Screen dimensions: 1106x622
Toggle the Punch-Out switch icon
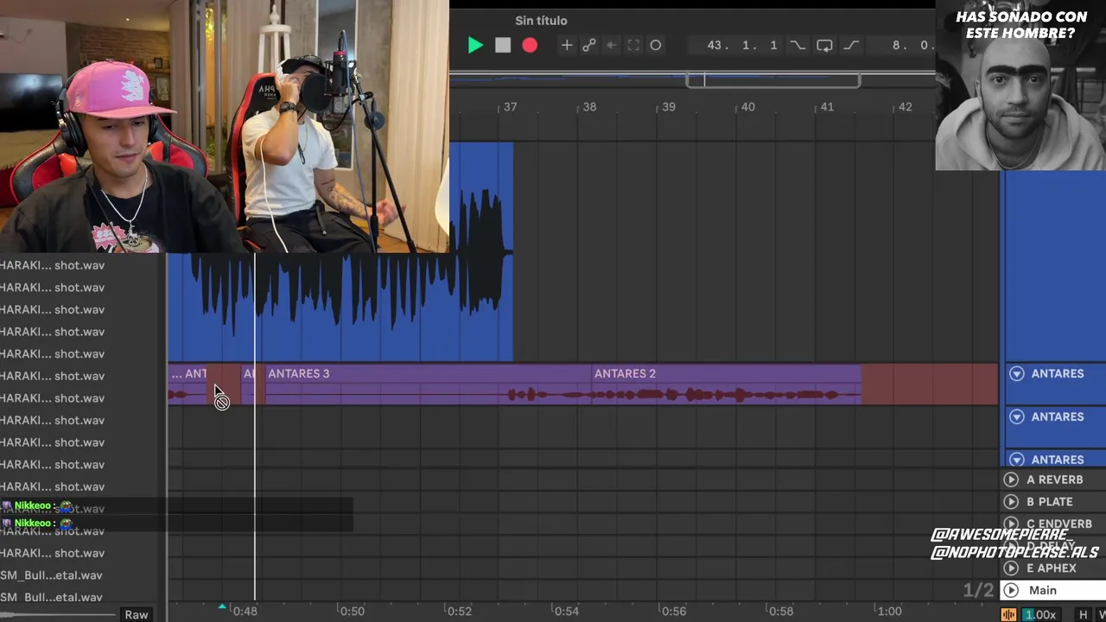click(x=851, y=45)
